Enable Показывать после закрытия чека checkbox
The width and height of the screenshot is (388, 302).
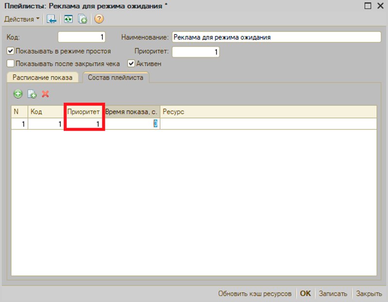pyautogui.click(x=10, y=64)
